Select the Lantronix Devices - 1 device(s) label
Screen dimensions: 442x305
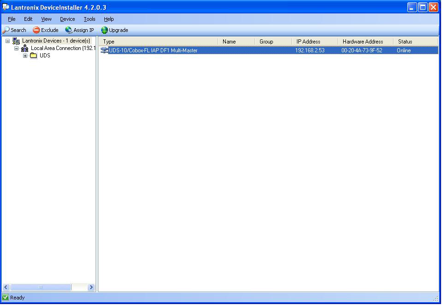(x=56, y=41)
